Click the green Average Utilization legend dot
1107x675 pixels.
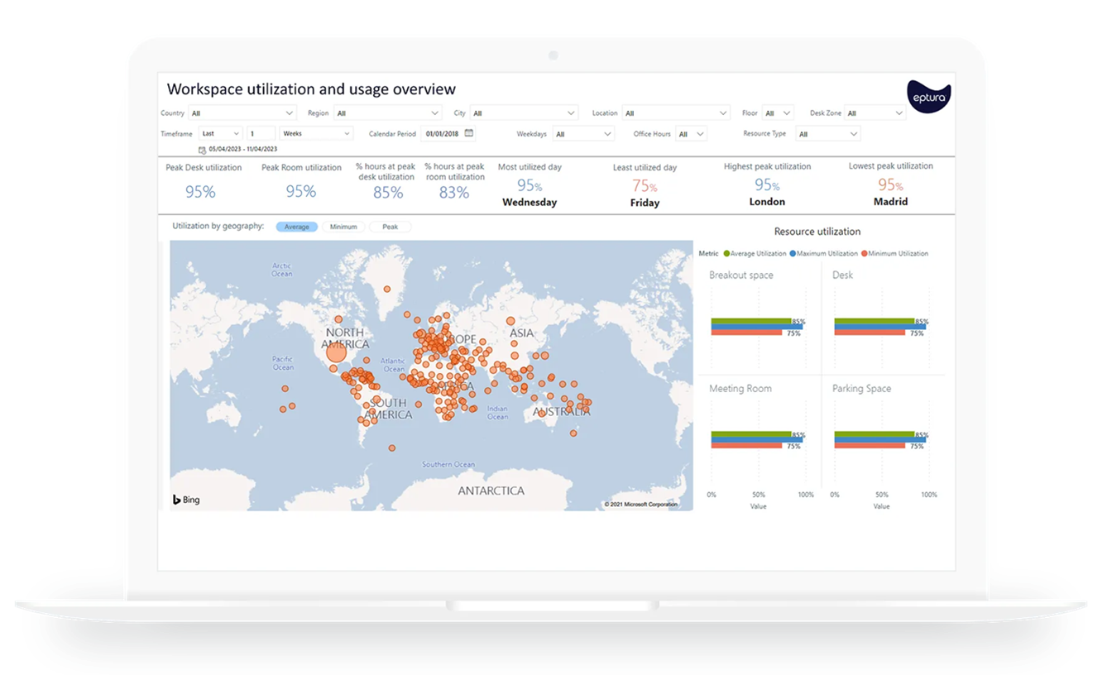pyautogui.click(x=726, y=254)
